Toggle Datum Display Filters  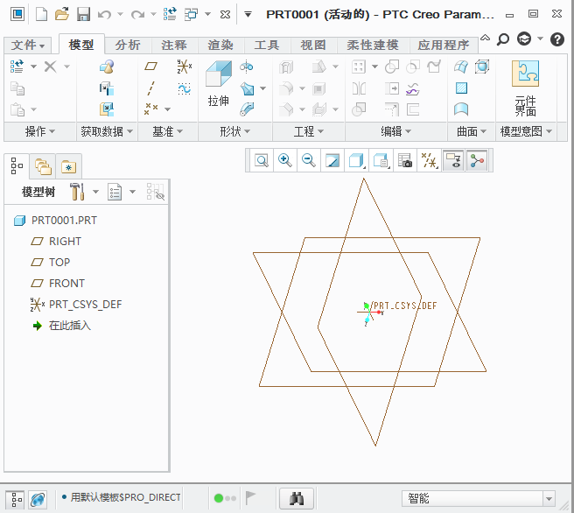(x=429, y=160)
